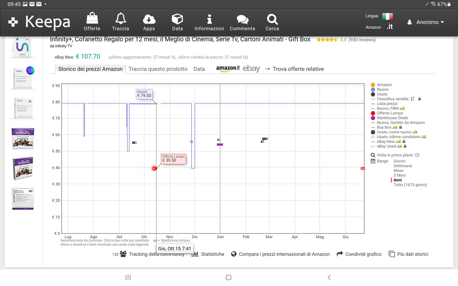This screenshot has height=286, width=458.
Task: Select first product thumbnail image
Action: (x=23, y=47)
